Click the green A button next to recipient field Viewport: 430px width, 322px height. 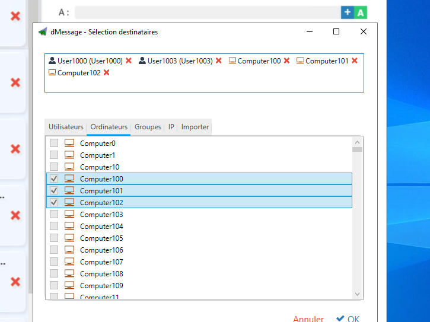(361, 12)
